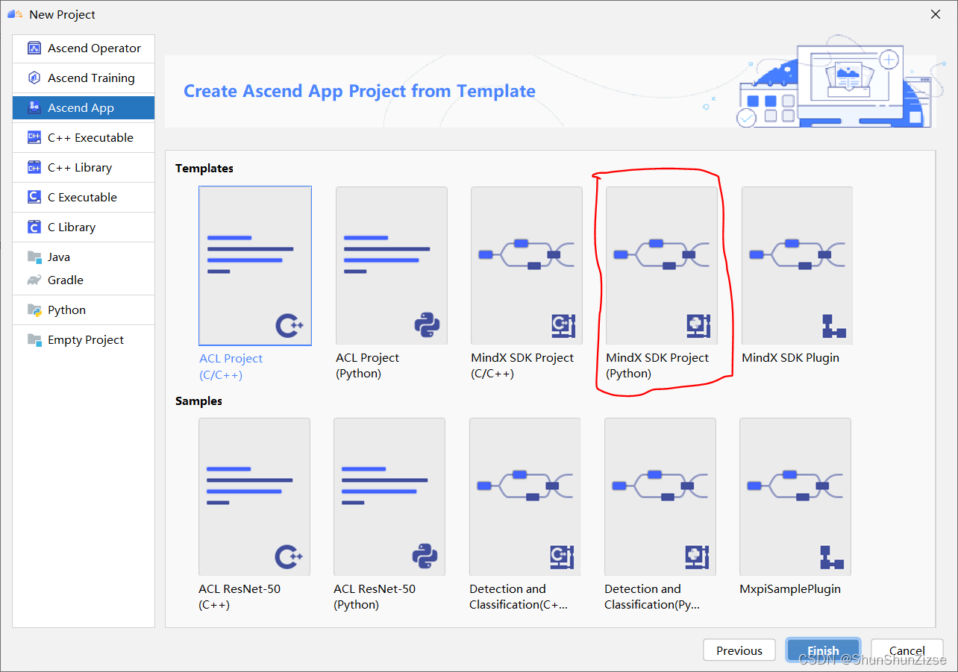
Task: Click the Gradle elephant icon
Action: tap(34, 280)
